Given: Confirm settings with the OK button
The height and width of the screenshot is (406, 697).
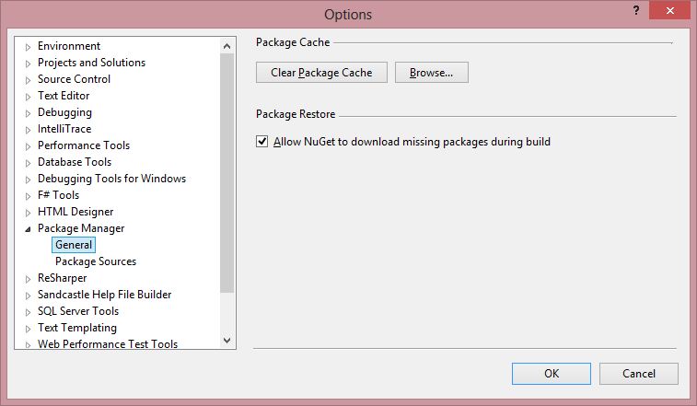Looking at the screenshot, I should coord(552,374).
